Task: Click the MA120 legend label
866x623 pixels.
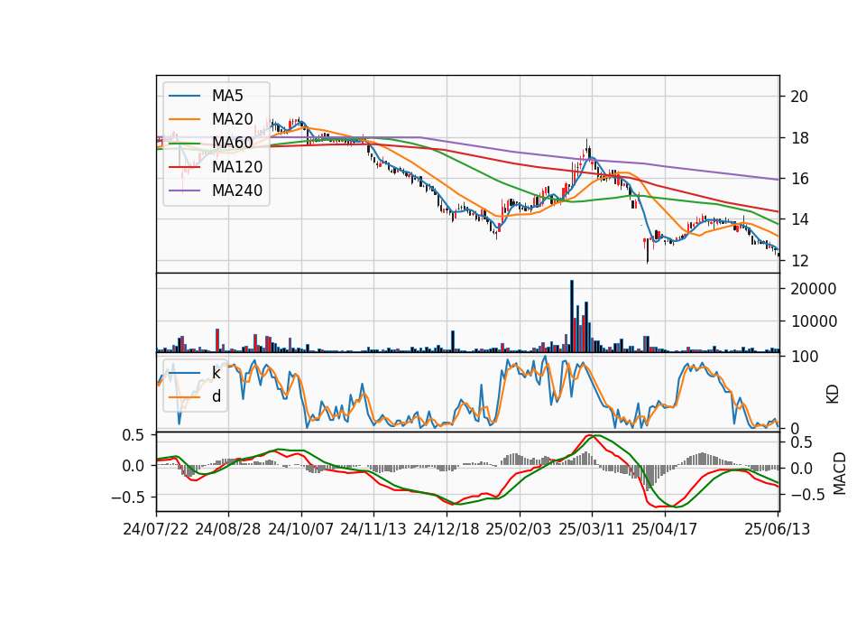Action: [237, 167]
